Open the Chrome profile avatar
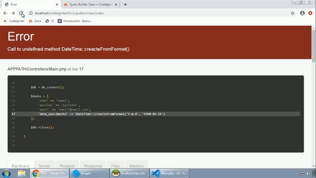The width and height of the screenshot is (316, 178). [x=302, y=13]
